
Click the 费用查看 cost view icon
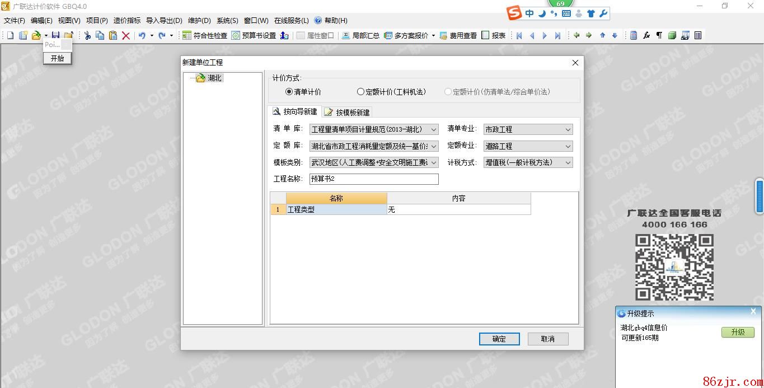(x=458, y=35)
